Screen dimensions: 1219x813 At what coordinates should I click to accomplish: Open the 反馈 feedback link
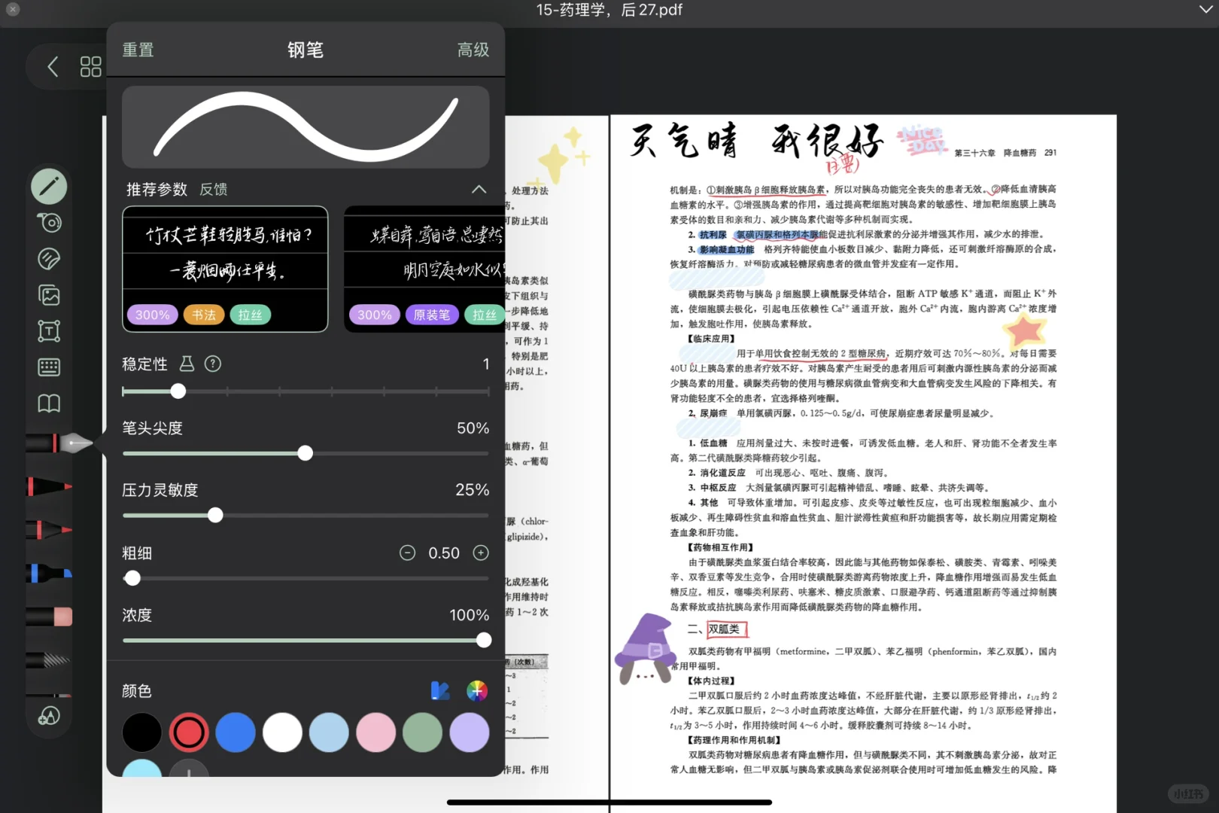point(214,190)
